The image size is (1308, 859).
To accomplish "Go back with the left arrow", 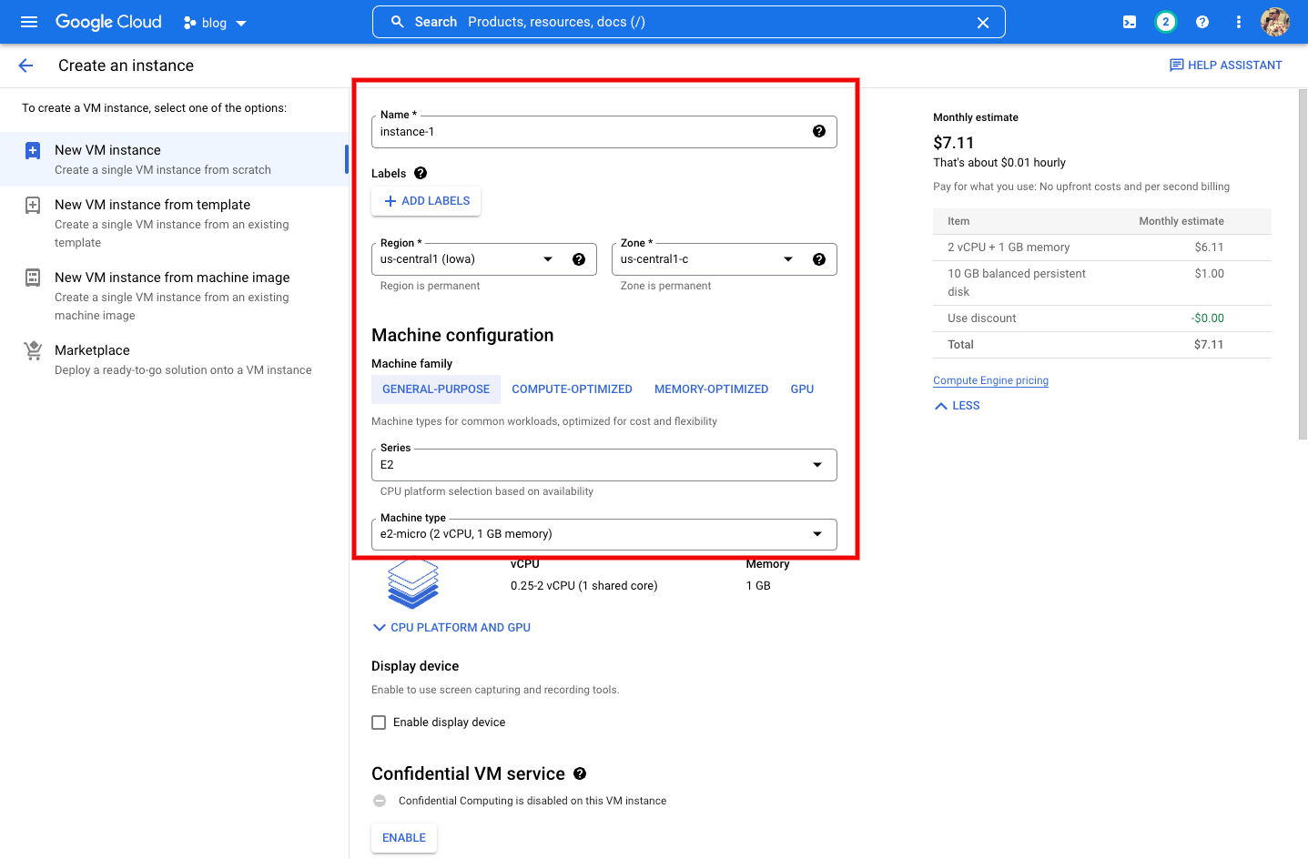I will [x=25, y=66].
